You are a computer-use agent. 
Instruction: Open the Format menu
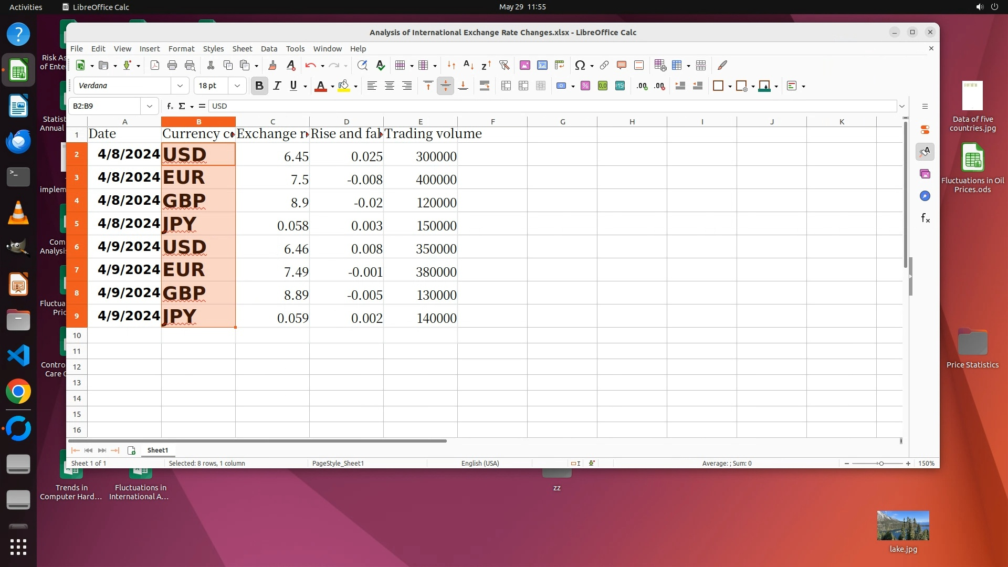click(x=181, y=48)
